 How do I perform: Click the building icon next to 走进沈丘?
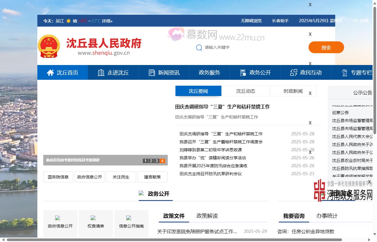(x=100, y=72)
